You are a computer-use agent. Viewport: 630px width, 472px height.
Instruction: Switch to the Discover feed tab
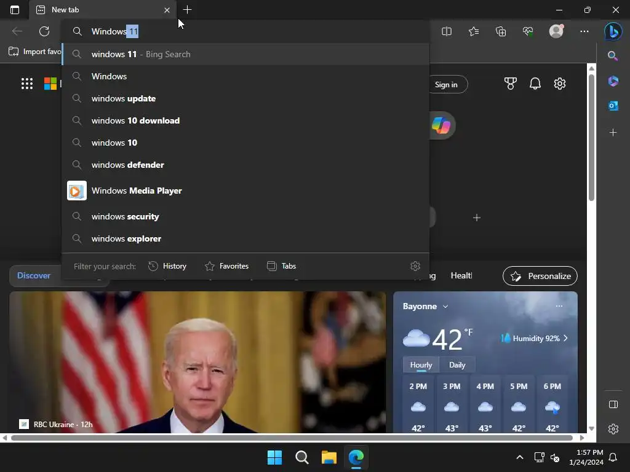[34, 276]
